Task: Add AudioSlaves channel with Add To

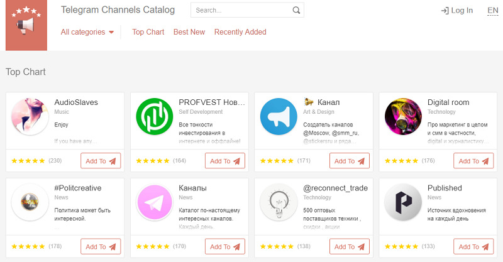Action: [101, 161]
